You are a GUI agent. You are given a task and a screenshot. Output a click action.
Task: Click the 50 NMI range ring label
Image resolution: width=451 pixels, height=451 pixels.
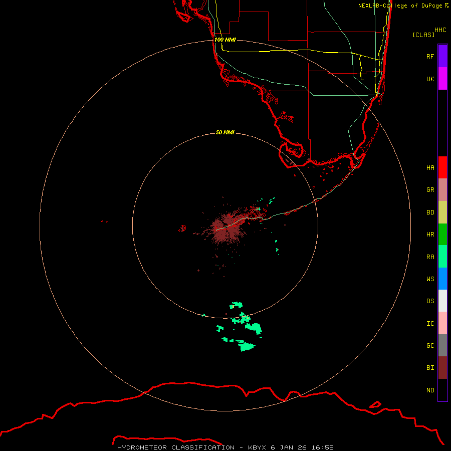coord(225,132)
